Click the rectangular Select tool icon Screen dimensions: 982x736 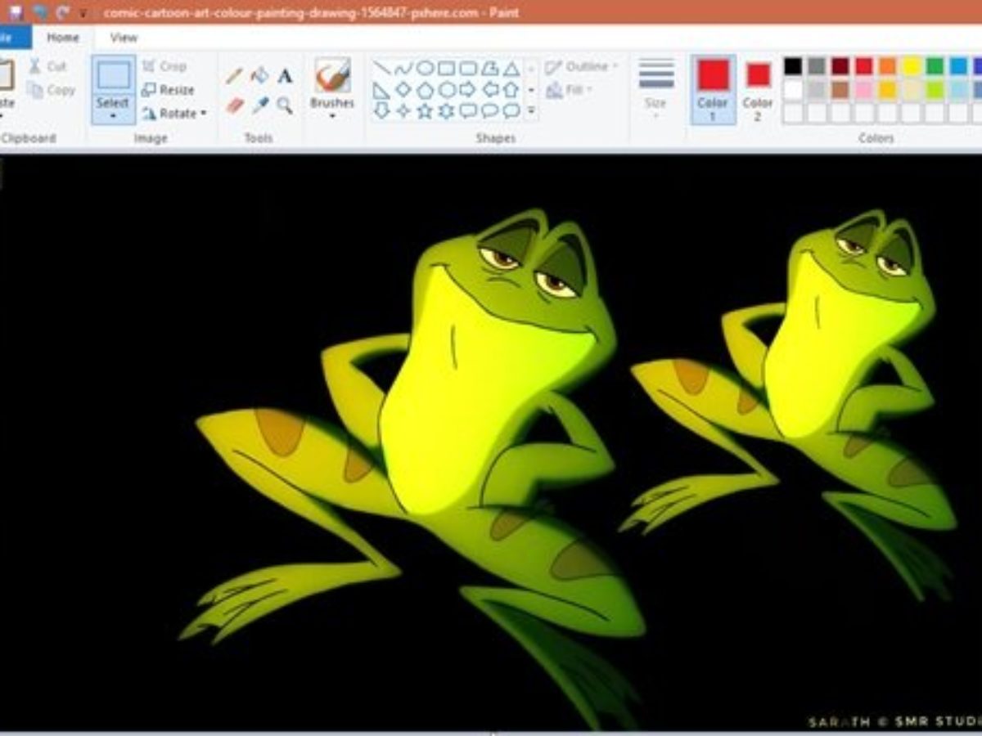113,75
